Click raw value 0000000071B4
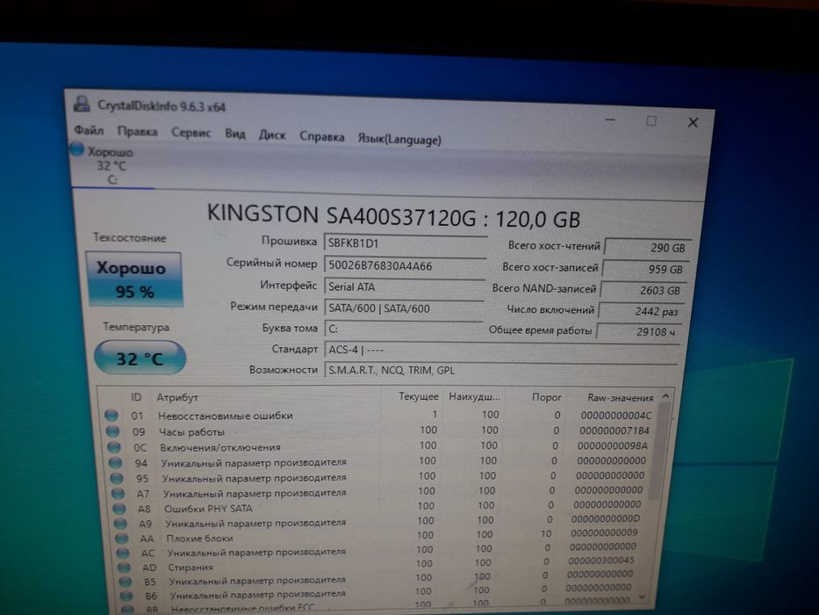This screenshot has height=615, width=819. [x=614, y=431]
